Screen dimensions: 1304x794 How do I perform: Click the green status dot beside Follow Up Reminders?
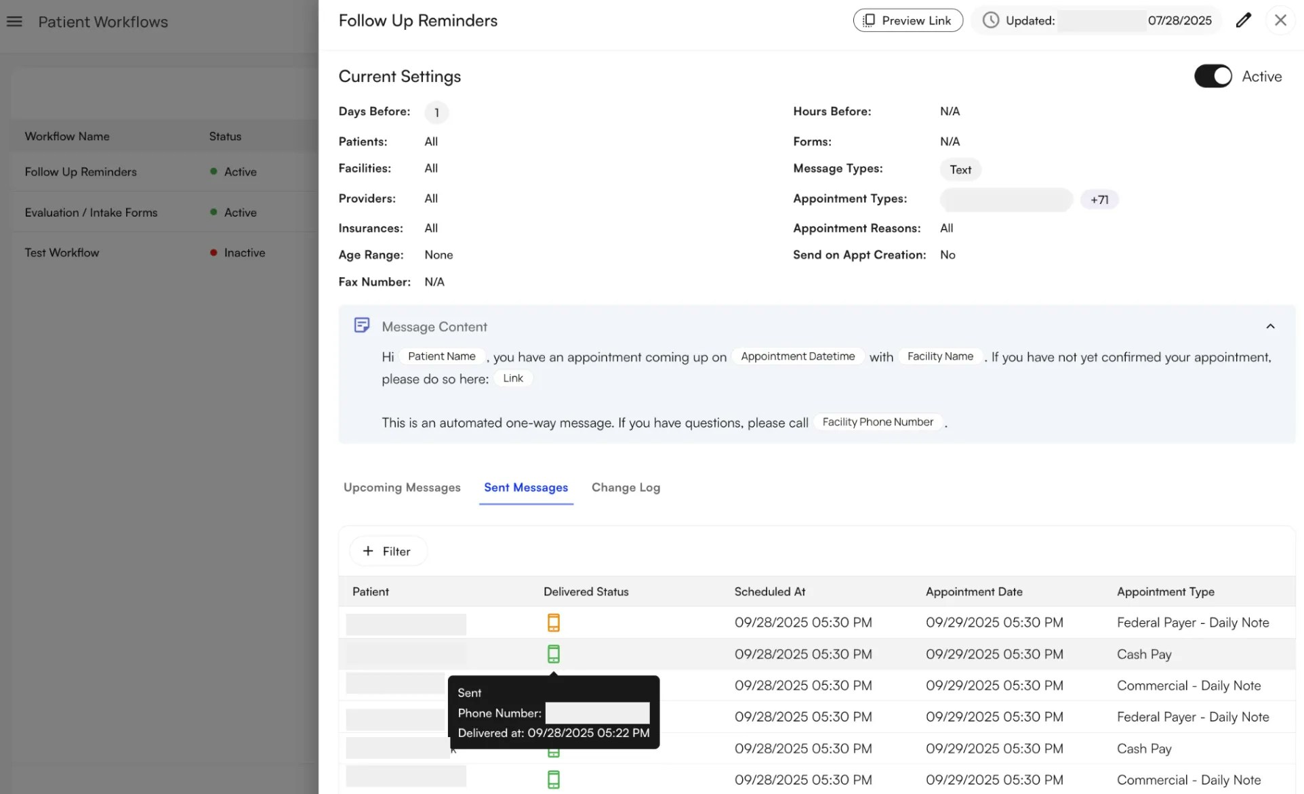pyautogui.click(x=213, y=171)
